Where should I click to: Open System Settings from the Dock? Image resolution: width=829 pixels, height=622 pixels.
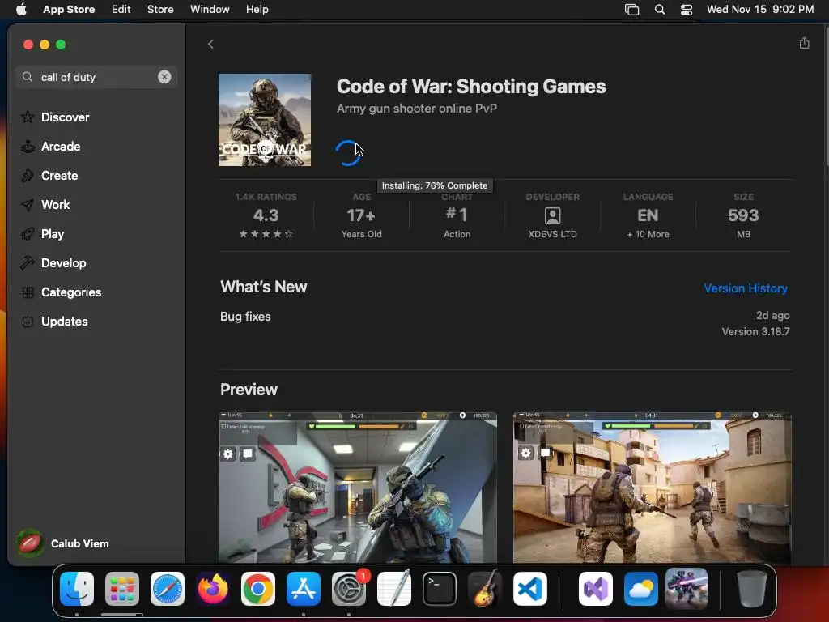tap(349, 589)
